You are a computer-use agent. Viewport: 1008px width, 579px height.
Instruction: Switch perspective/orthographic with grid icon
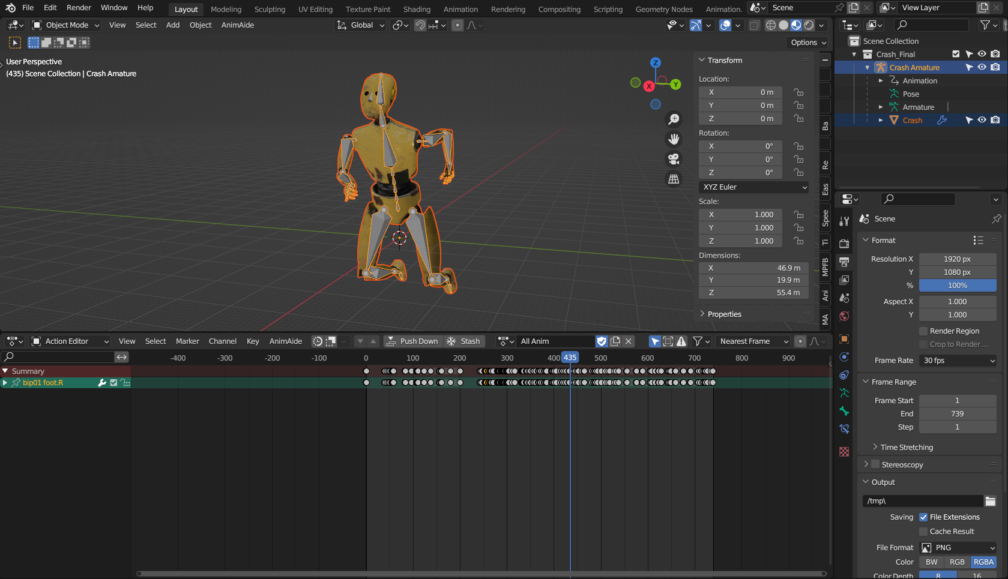tap(674, 179)
